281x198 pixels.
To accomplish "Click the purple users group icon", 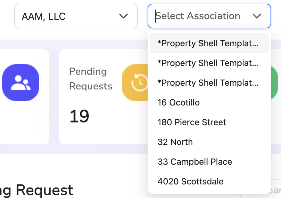I will (21, 83).
